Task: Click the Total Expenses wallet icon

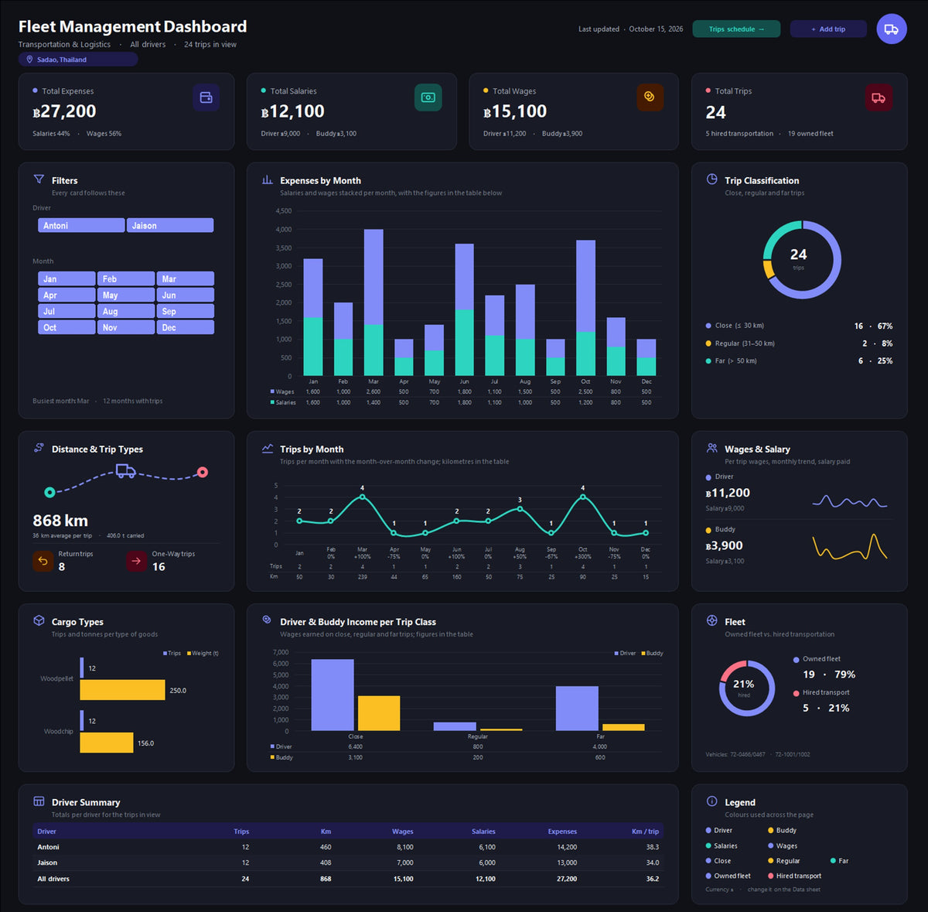Action: pyautogui.click(x=206, y=97)
